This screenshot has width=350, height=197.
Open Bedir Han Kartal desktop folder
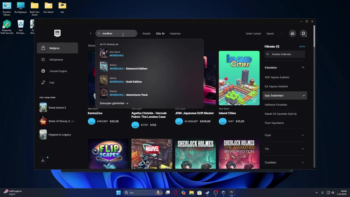(x=34, y=9)
